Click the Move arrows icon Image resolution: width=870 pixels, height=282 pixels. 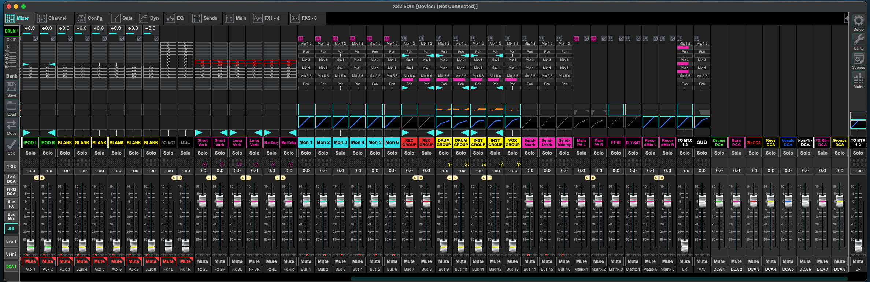11,125
